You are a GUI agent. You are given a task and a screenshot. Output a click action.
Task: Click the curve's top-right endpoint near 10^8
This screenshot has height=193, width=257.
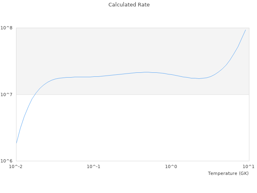(x=245, y=30)
